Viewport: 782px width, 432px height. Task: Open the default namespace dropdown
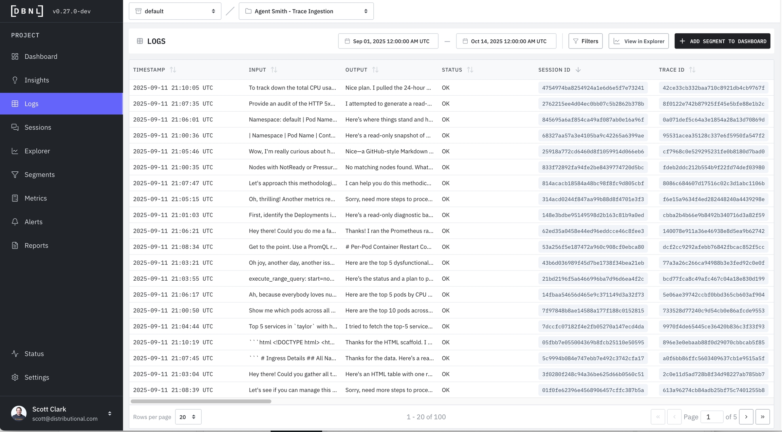(175, 11)
